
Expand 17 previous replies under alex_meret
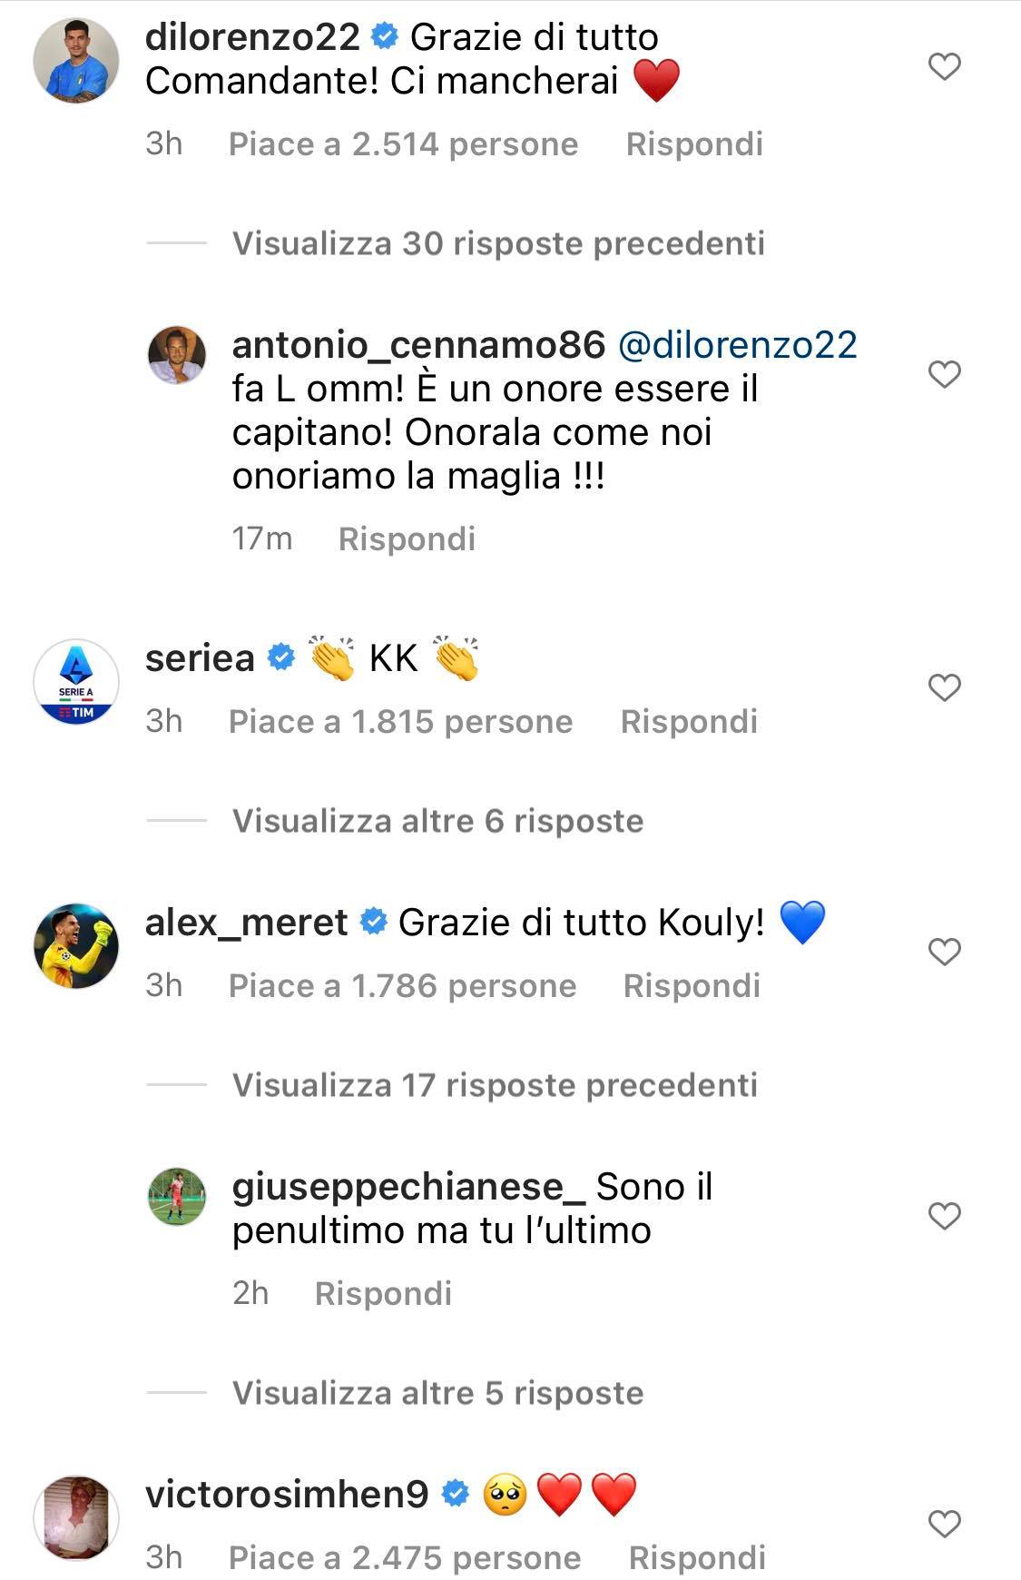coord(495,1085)
